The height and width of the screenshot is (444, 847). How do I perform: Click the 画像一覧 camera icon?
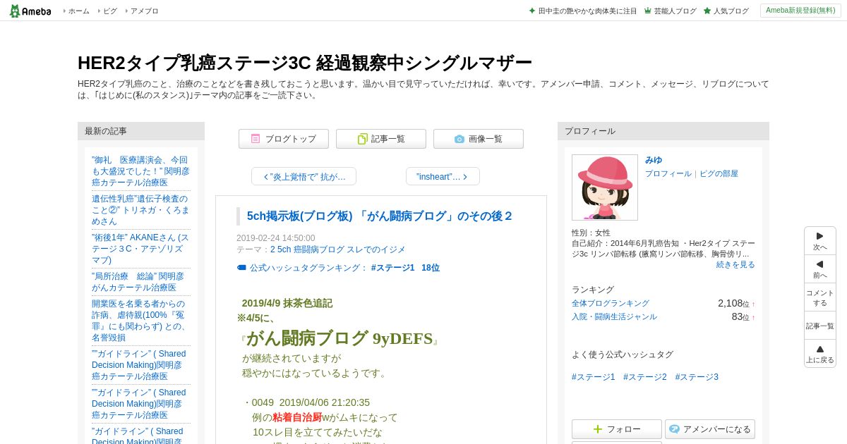[x=459, y=139]
